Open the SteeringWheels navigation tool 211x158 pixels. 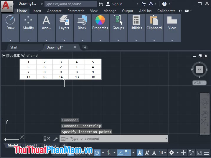pos(205,102)
